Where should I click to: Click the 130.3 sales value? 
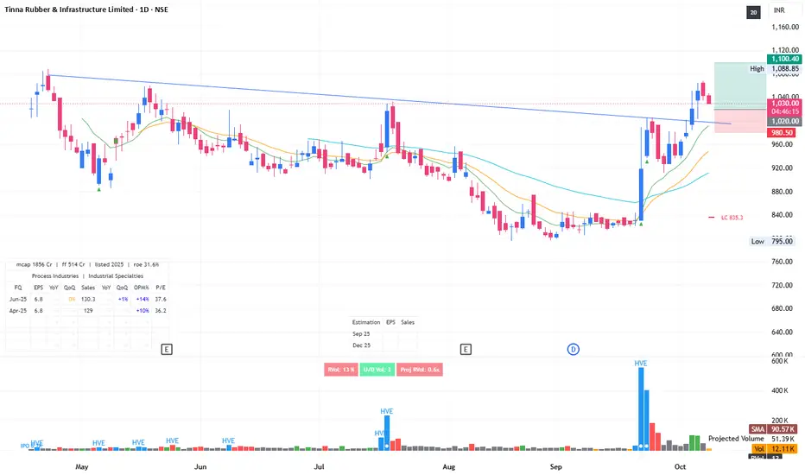88,299
